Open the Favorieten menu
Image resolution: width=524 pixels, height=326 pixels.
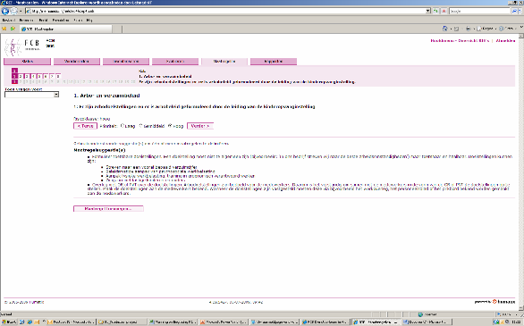(x=61, y=20)
